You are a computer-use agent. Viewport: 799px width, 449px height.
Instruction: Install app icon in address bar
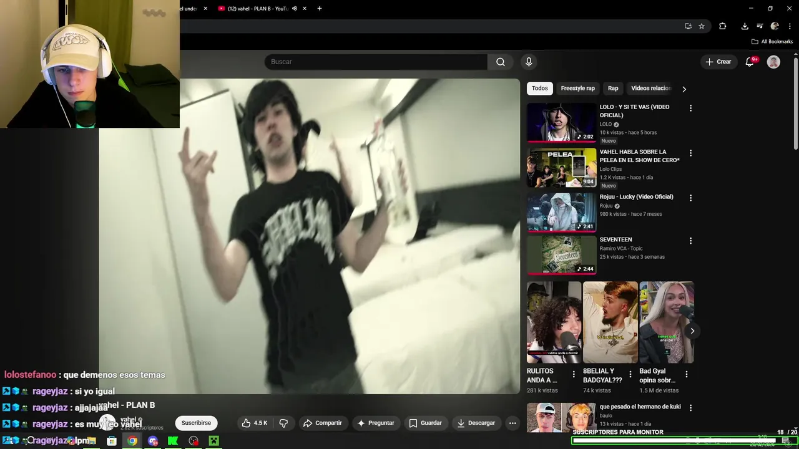pos(688,26)
